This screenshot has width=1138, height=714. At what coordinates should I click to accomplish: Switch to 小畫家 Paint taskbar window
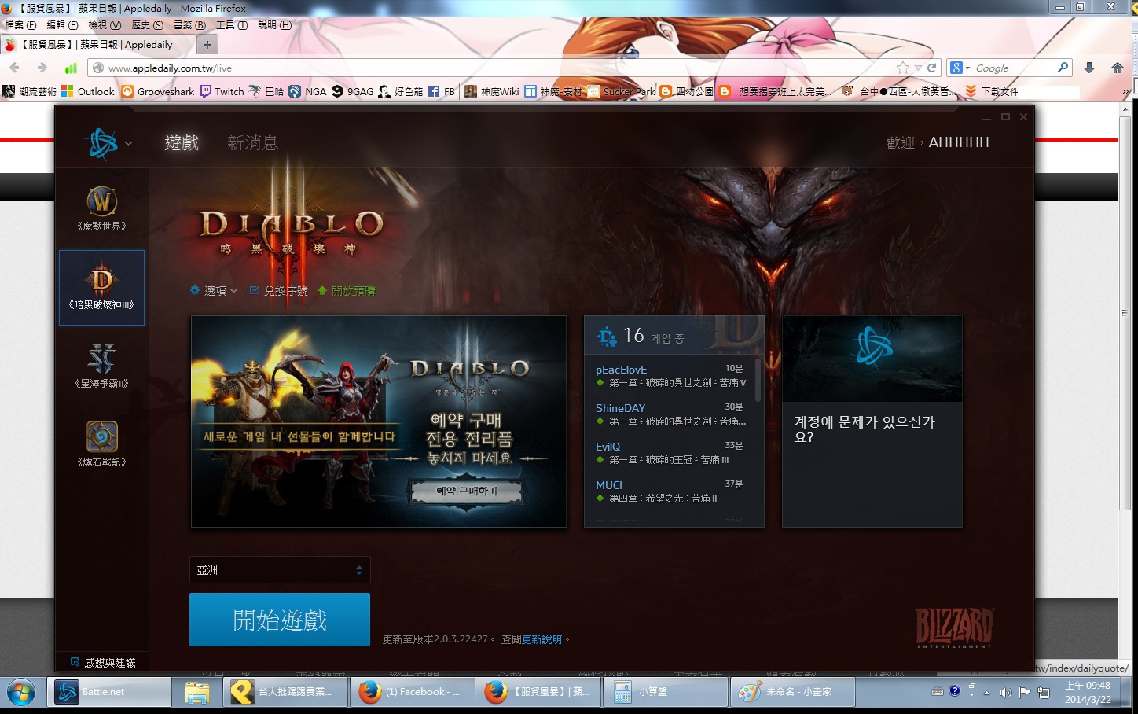[792, 692]
